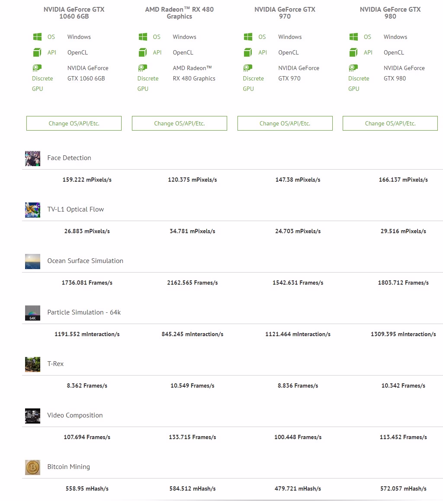Open the Ocean Surface Simulation thumbnail
Screen dimensions: 443x501
tap(32, 261)
